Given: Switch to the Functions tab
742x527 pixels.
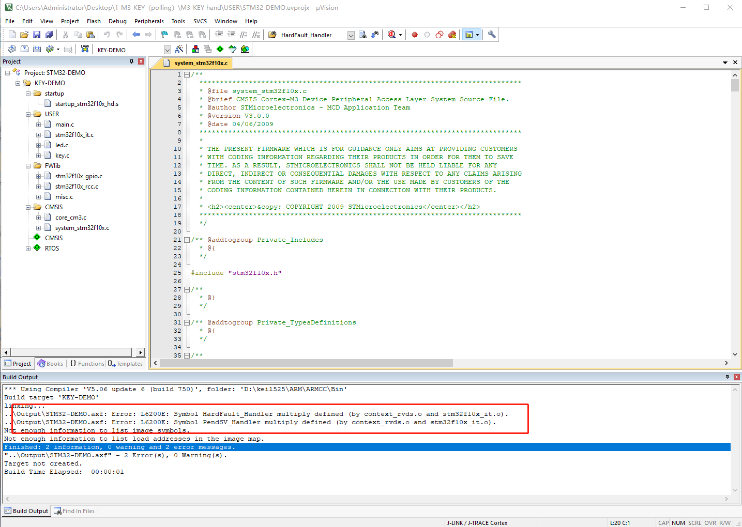Looking at the screenshot, I should pos(87,364).
